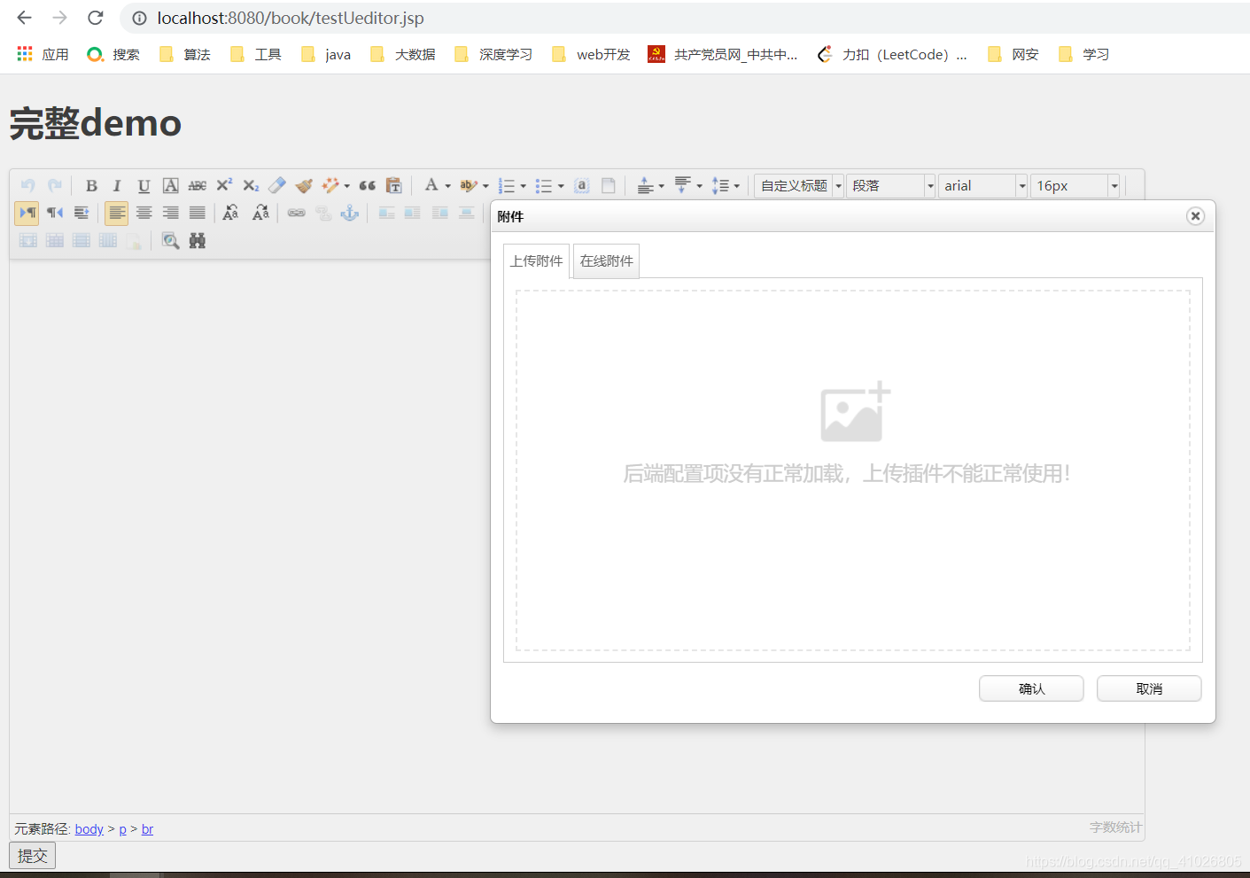Justify the text
1250x878 pixels.
[x=198, y=213]
